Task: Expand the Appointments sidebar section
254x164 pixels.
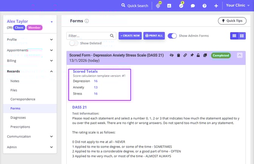Action: (30, 50)
